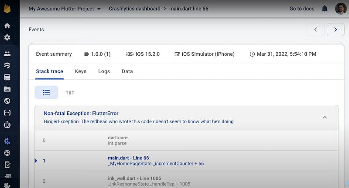
Task: Open the Firebase logo home link
Action: coord(7,8)
